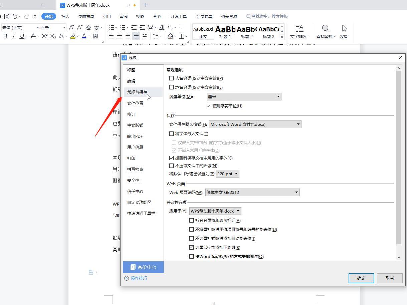Align text right
407x305 pixels.
click(x=128, y=36)
